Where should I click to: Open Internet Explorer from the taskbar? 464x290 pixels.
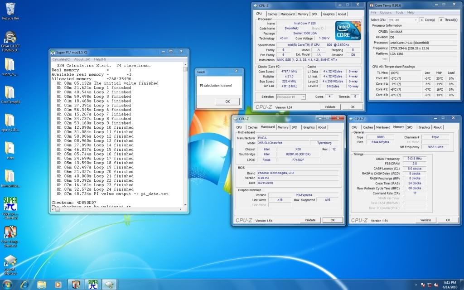tap(25, 284)
